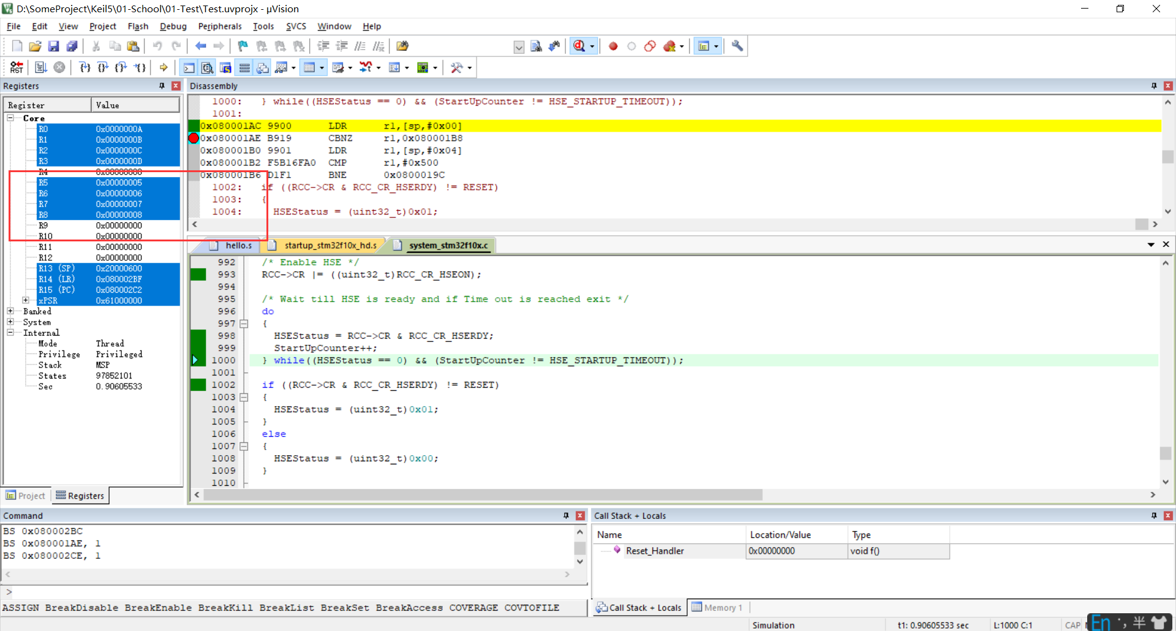
Task: Click the Paste icon
Action: pyautogui.click(x=133, y=46)
